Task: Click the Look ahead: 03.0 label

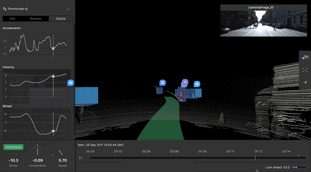Action: click(277, 167)
